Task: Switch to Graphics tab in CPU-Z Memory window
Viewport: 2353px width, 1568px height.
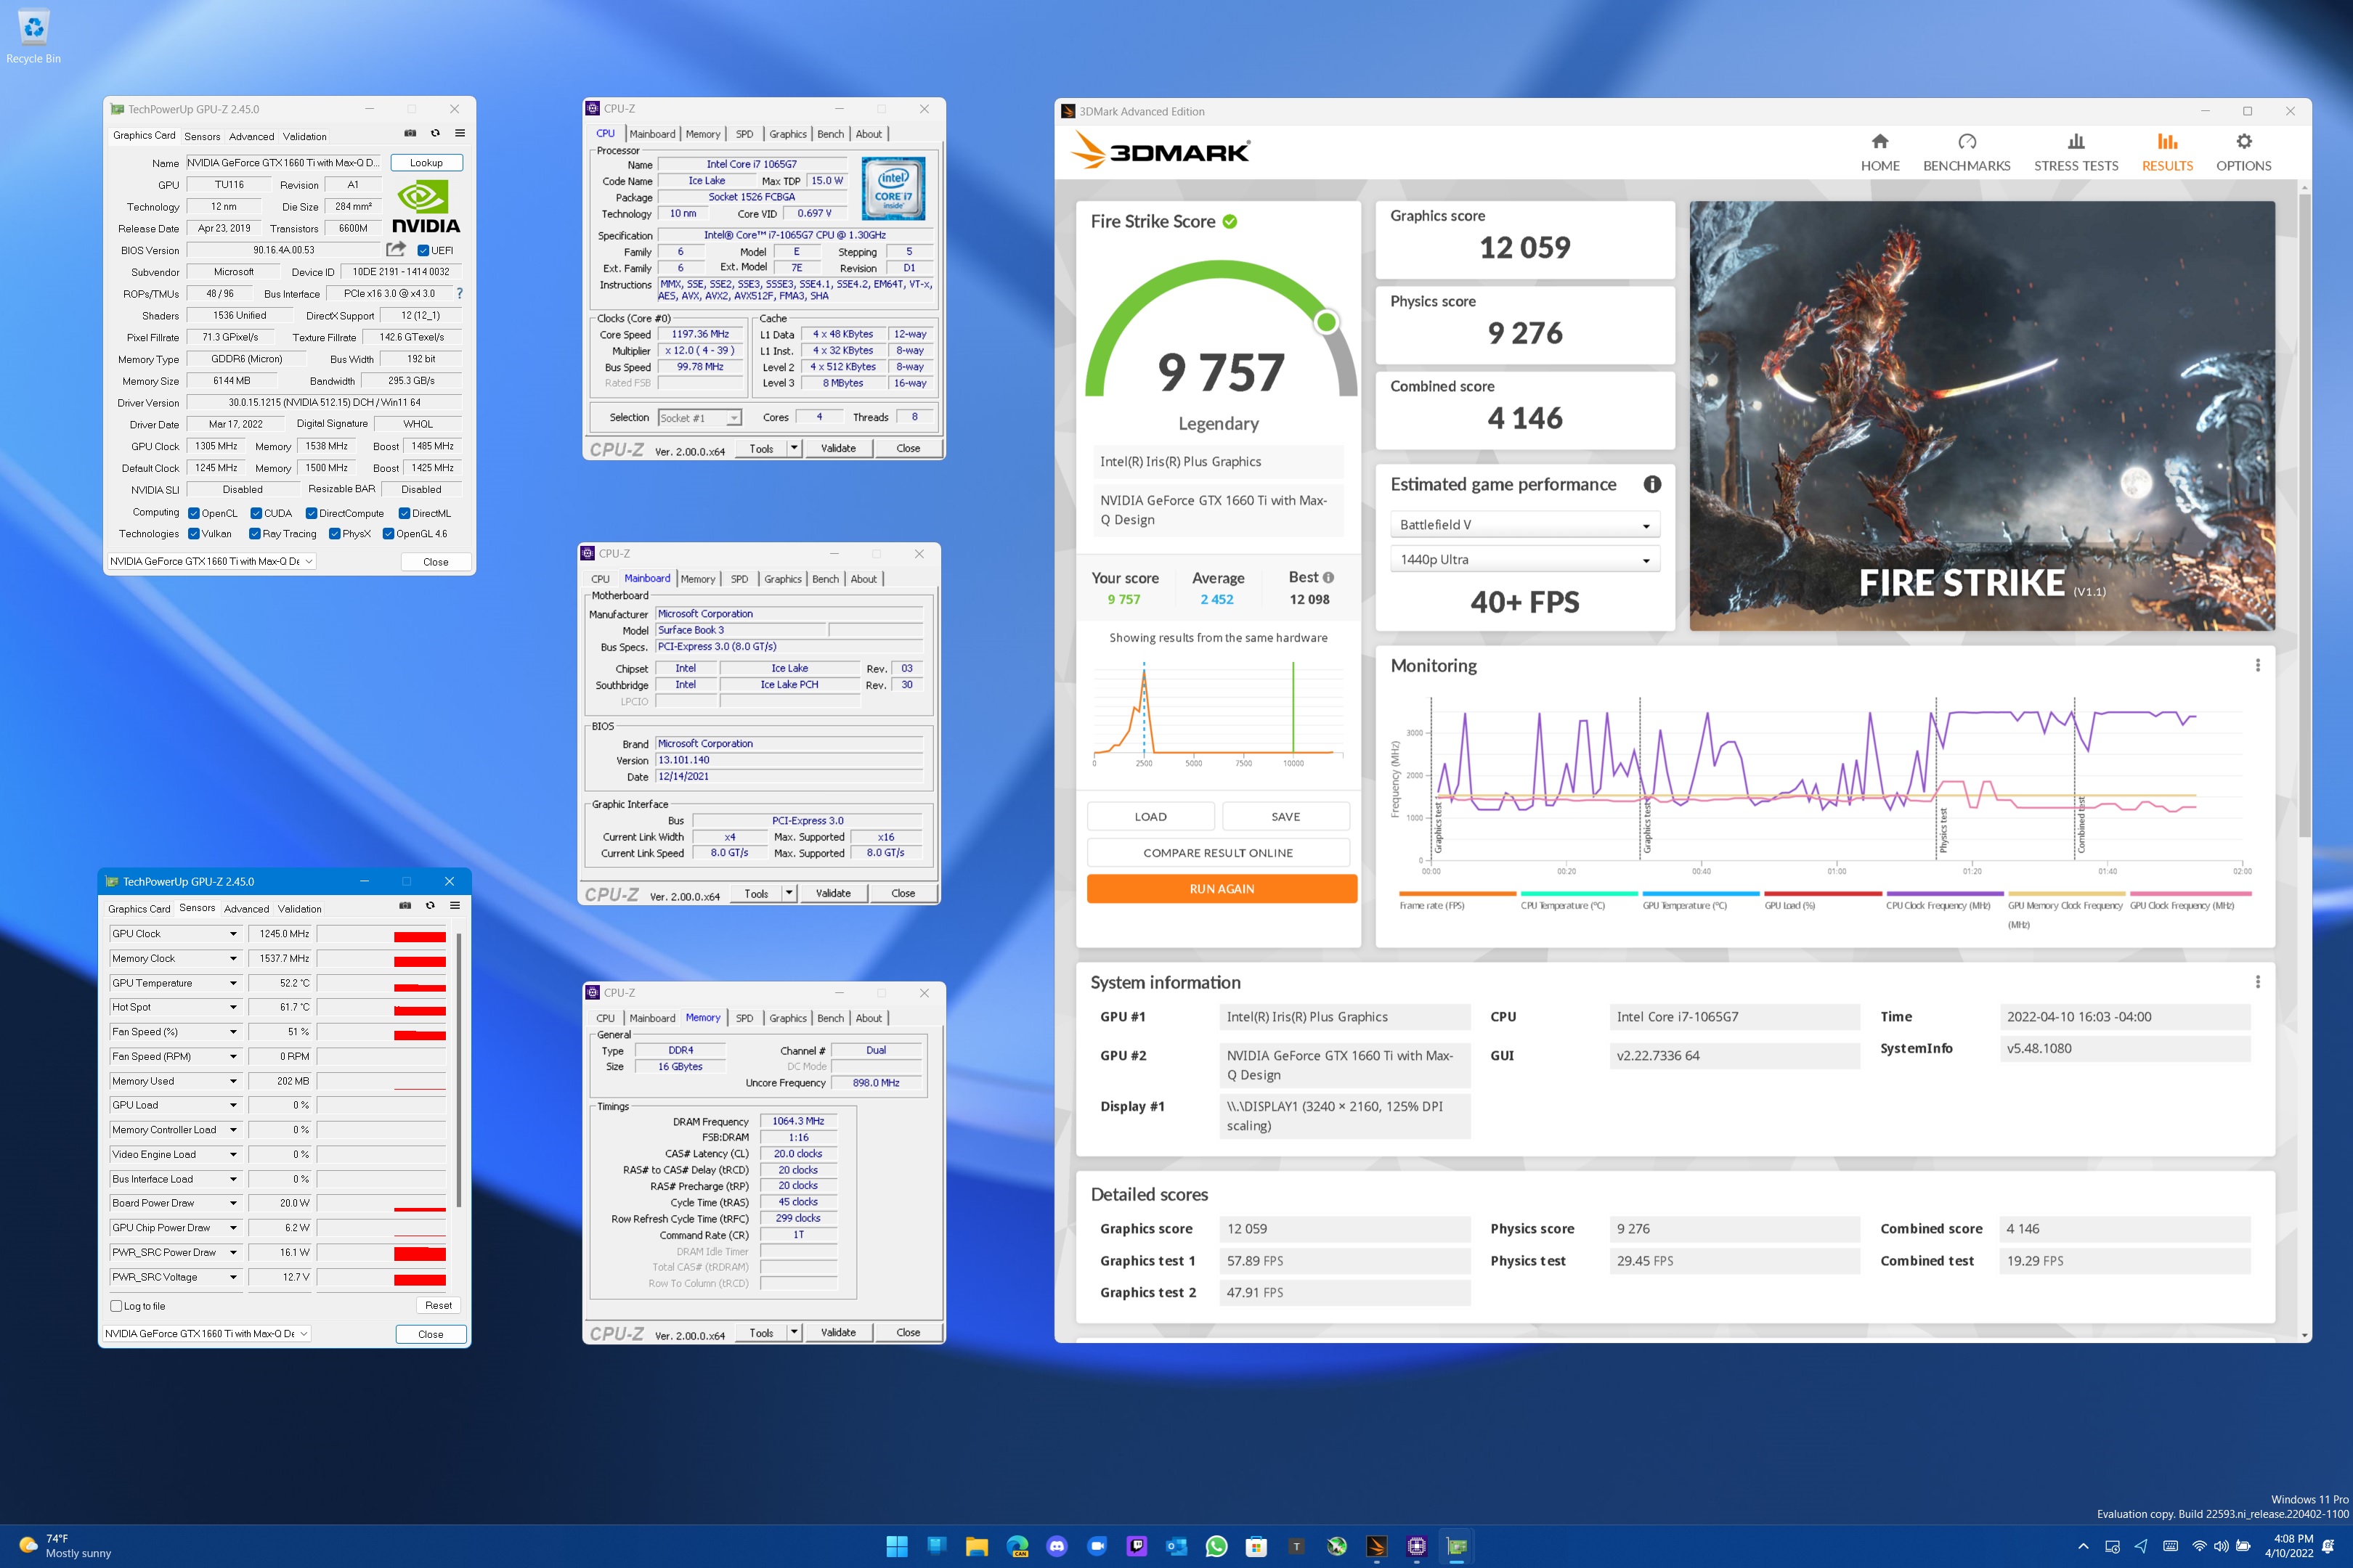Action: point(787,1018)
